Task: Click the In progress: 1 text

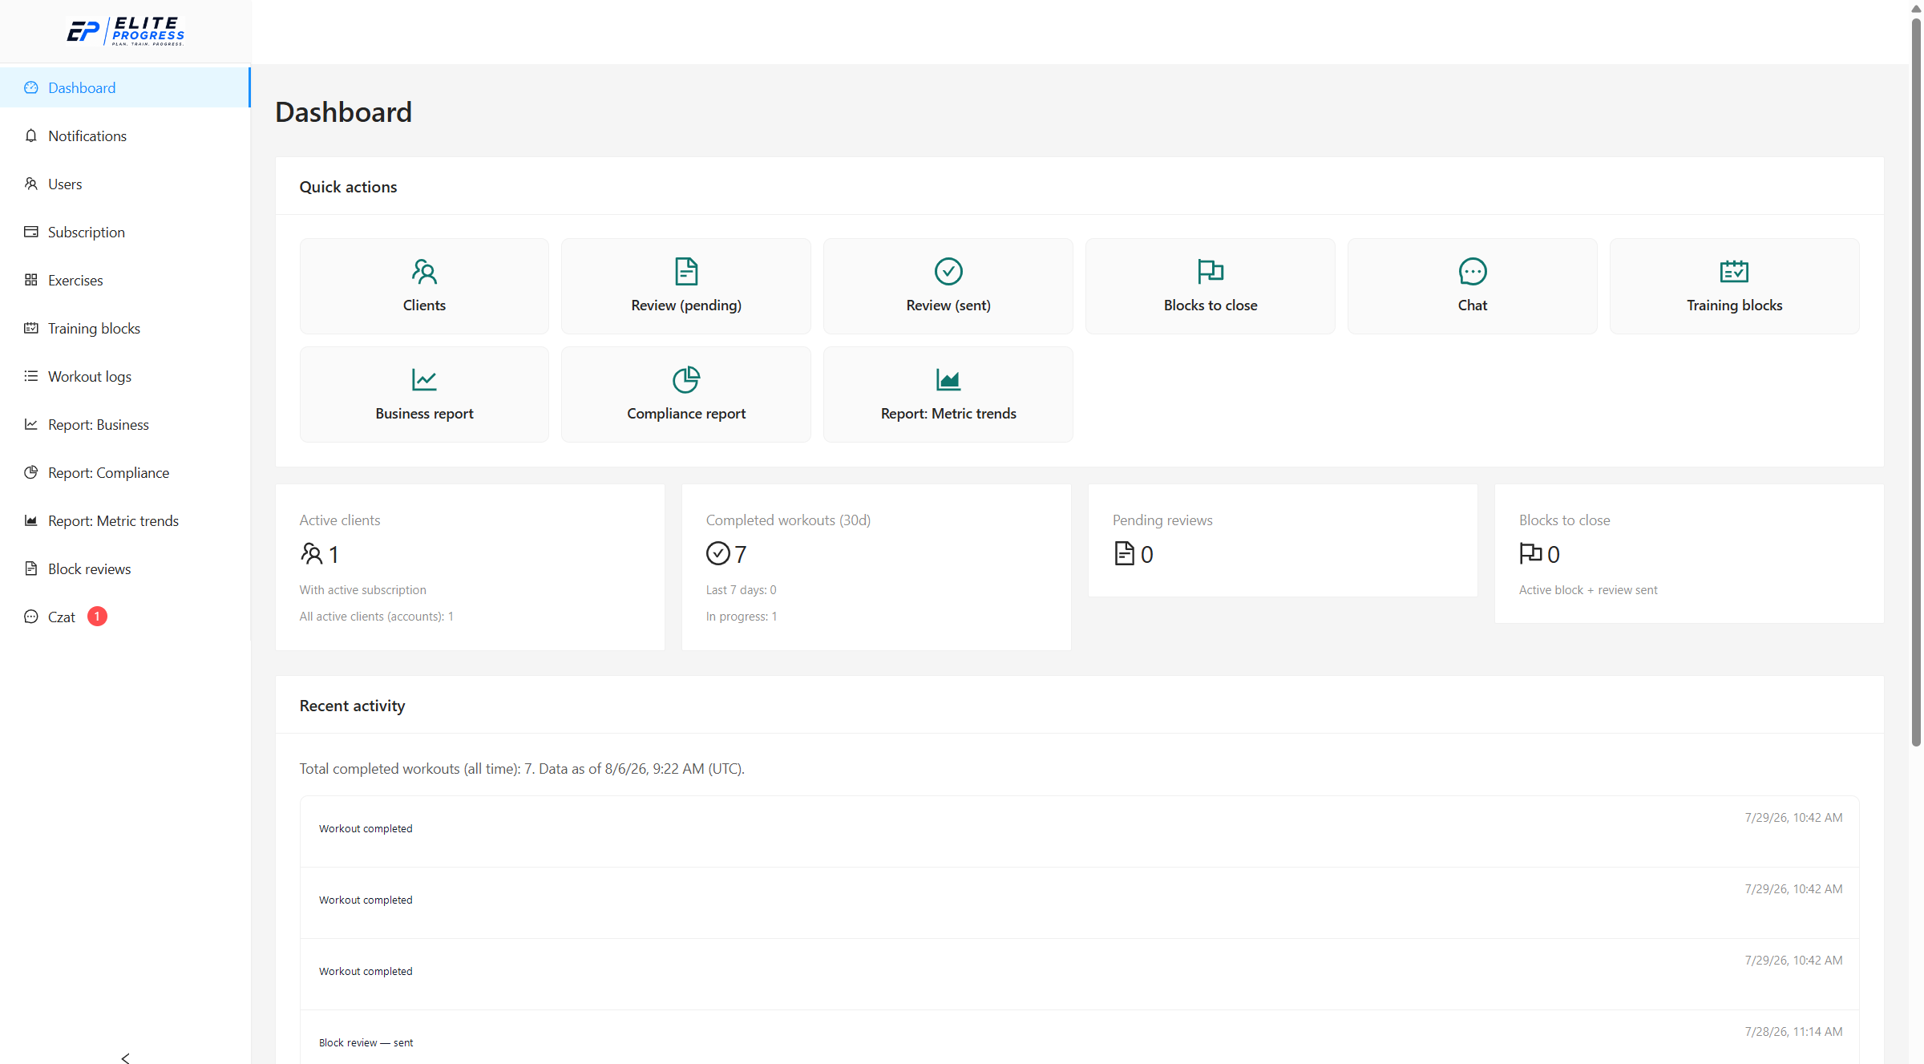Action: tap(742, 616)
